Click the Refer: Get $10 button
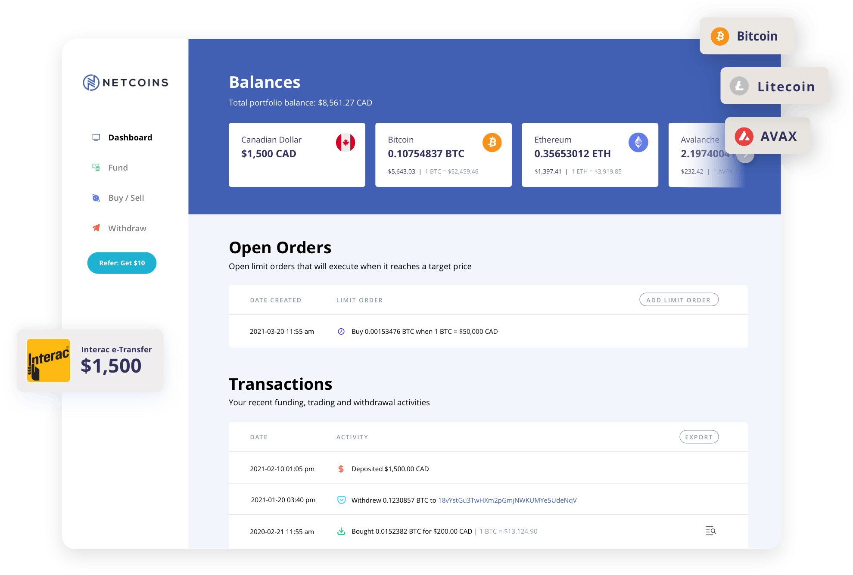 [122, 263]
